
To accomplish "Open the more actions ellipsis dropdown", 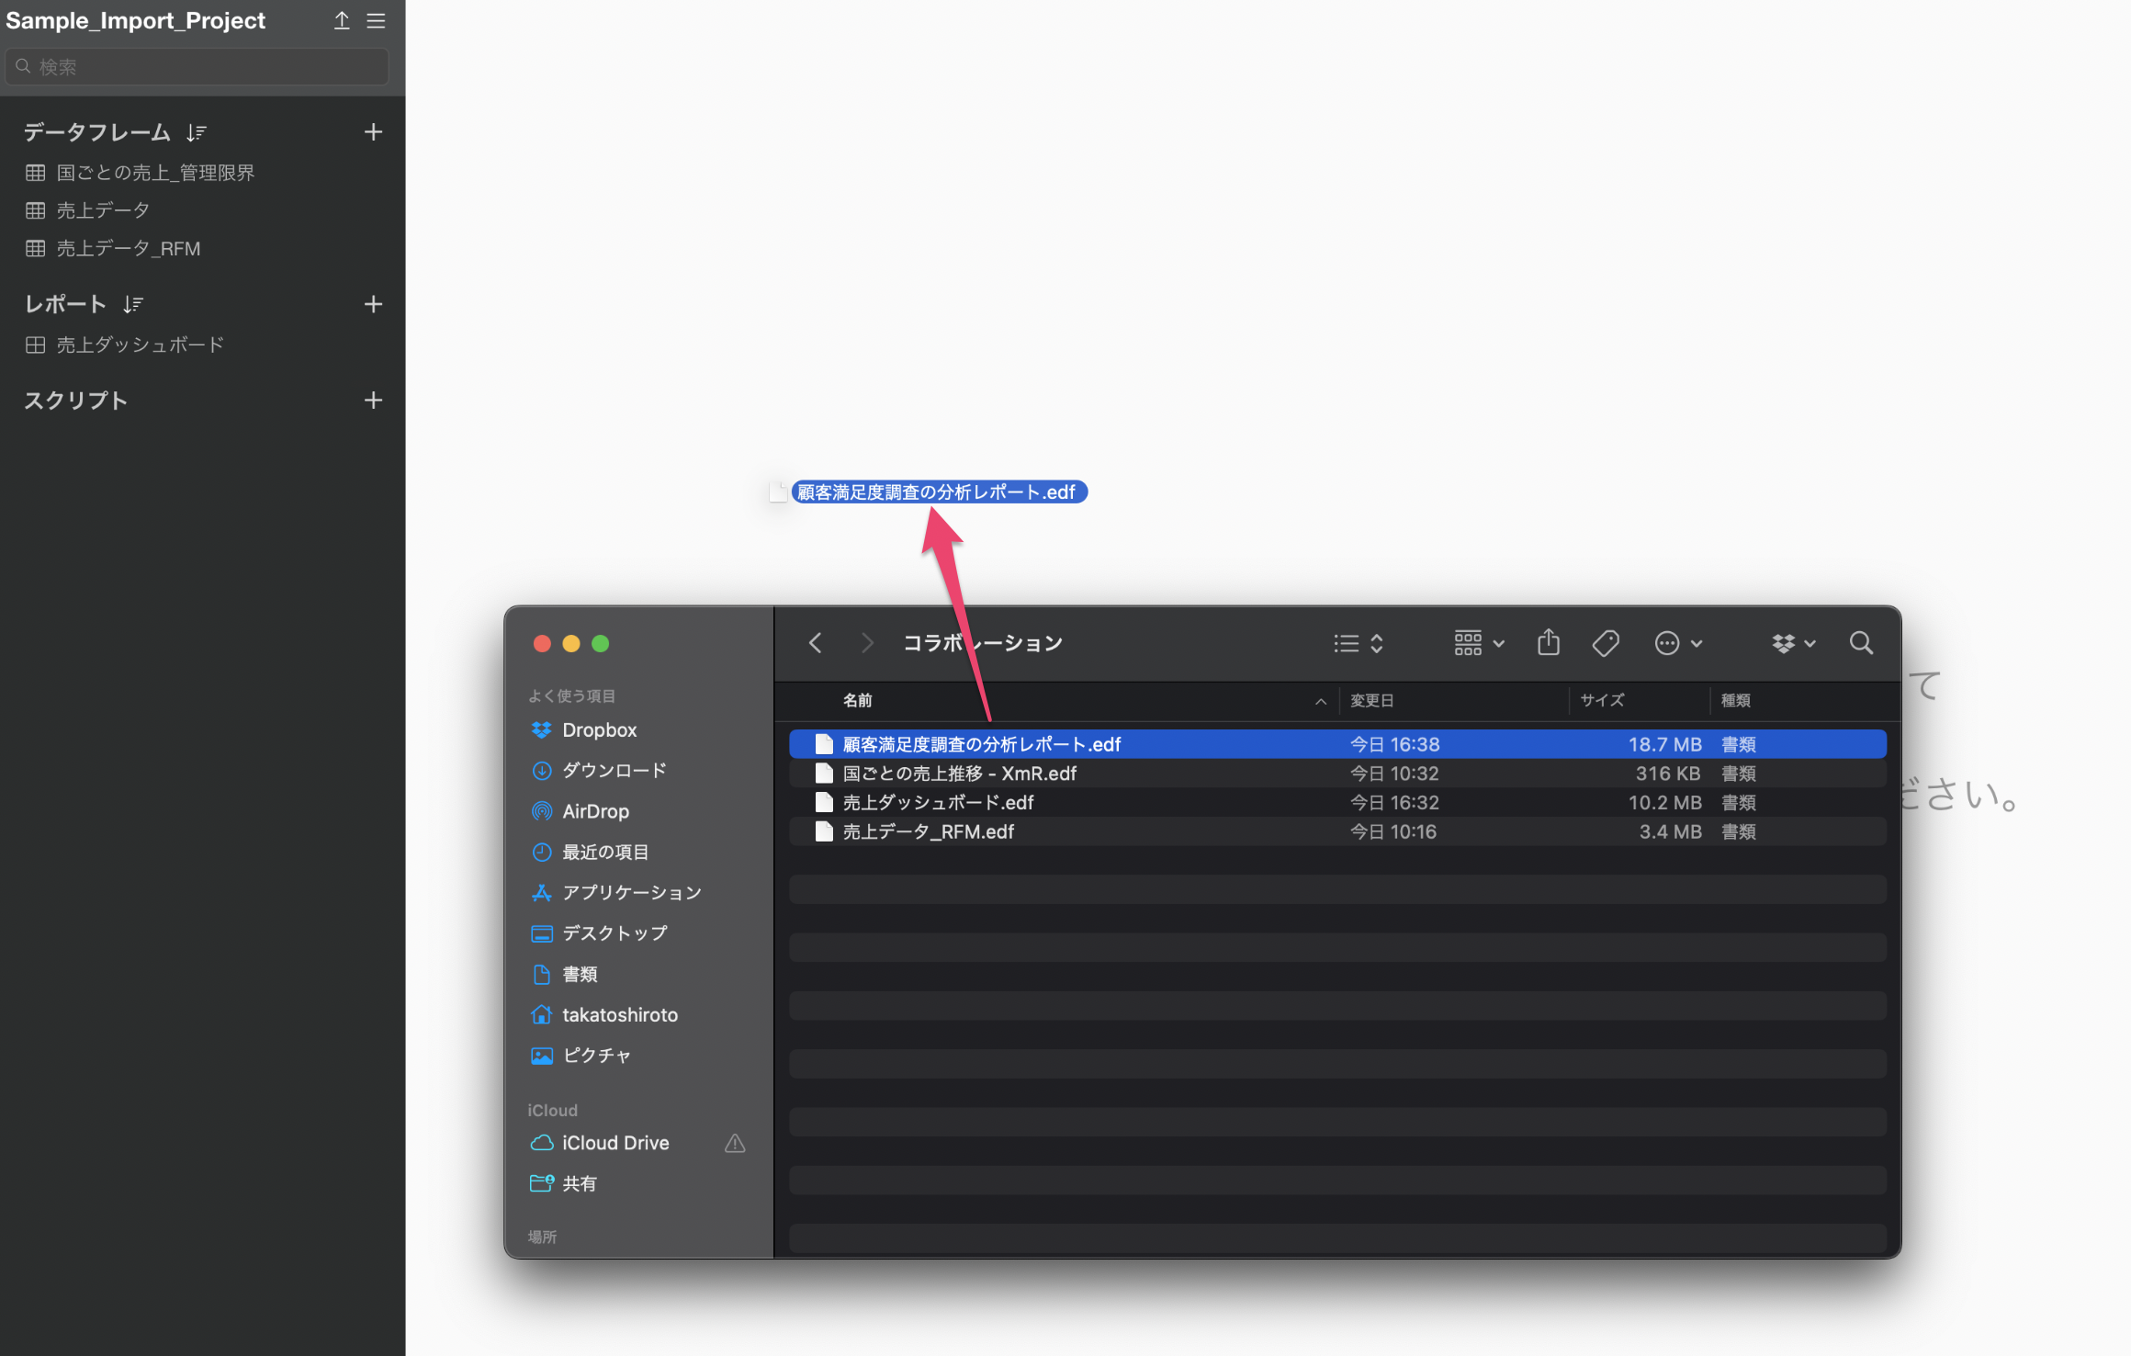I will point(1678,643).
